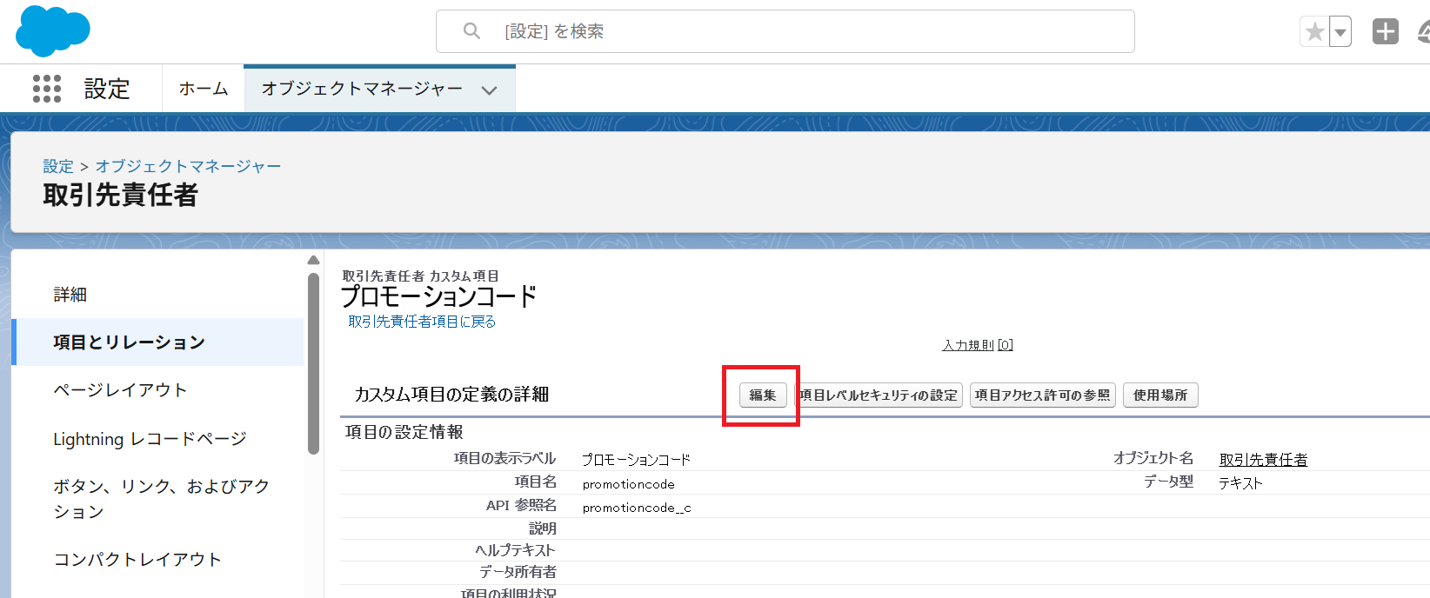The image size is (1430, 598).
Task: Click the favorites star icon
Action: 1314,32
